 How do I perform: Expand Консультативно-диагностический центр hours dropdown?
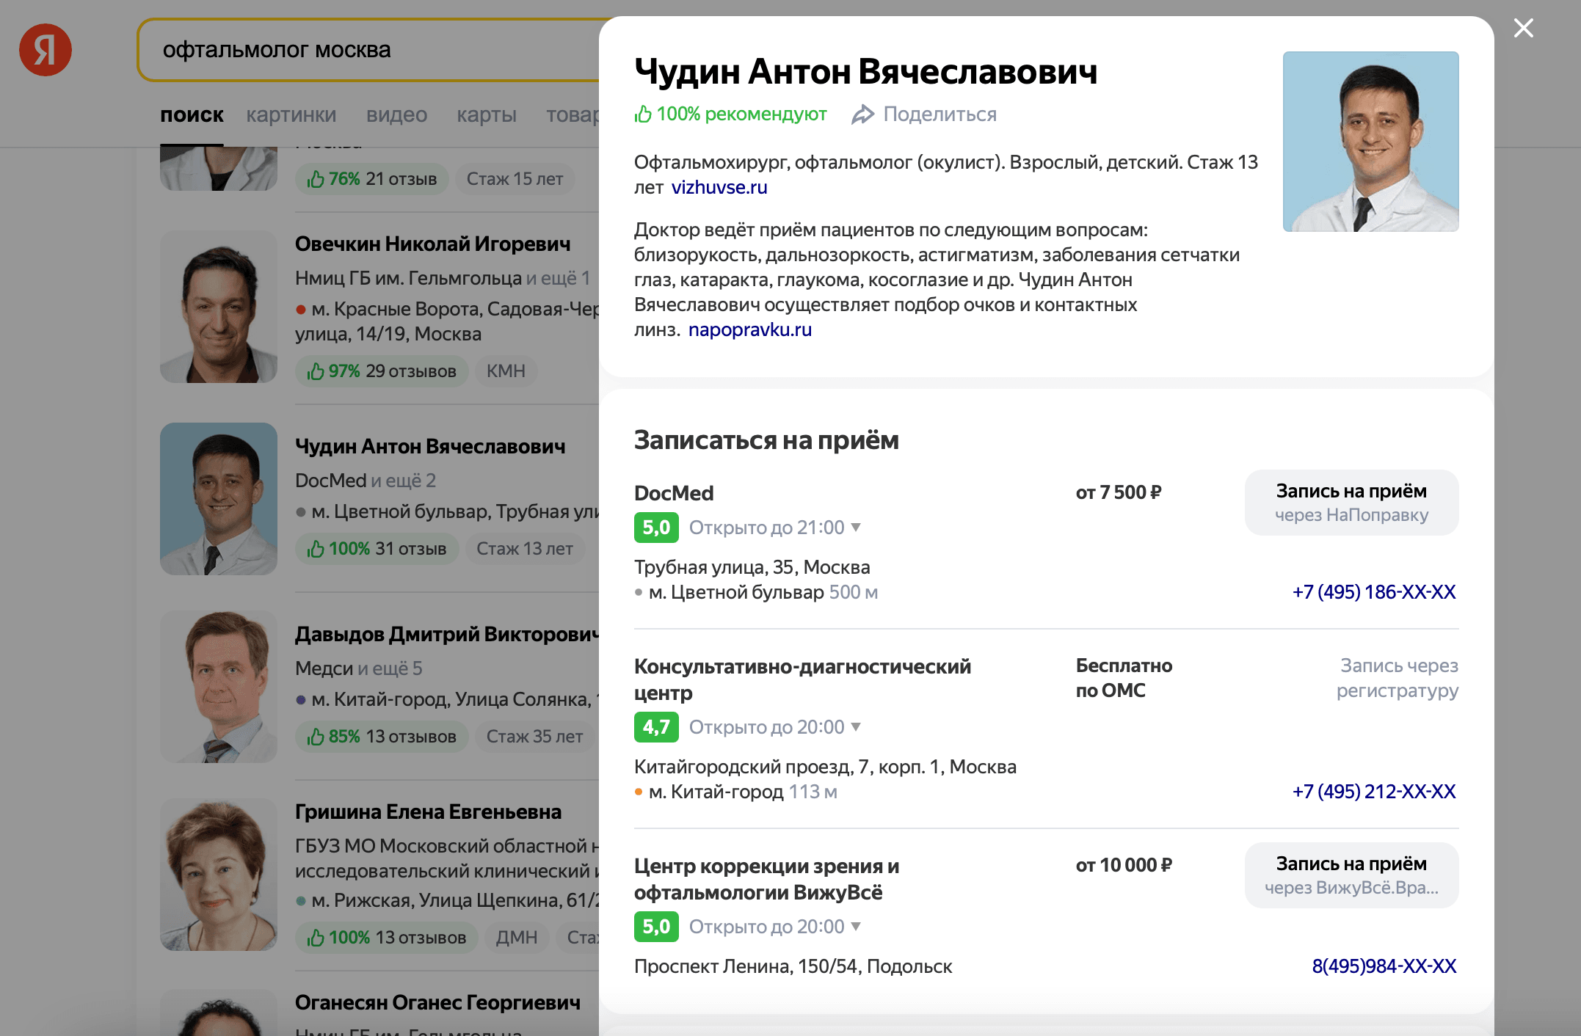pos(856,727)
